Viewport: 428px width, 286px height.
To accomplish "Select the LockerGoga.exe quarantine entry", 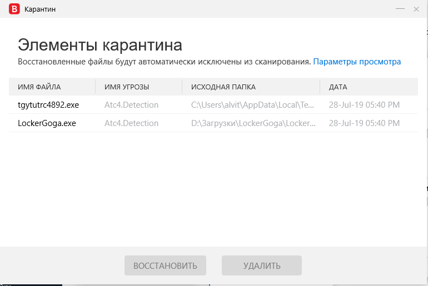I will pos(47,123).
